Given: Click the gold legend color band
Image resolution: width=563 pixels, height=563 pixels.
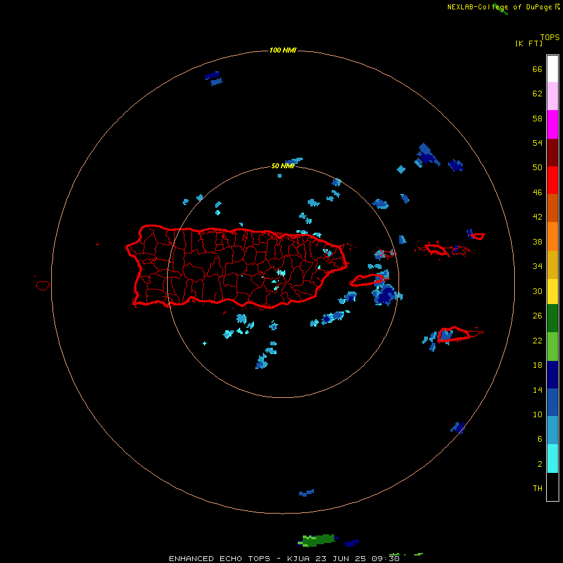Looking at the screenshot, I should pos(552,265).
